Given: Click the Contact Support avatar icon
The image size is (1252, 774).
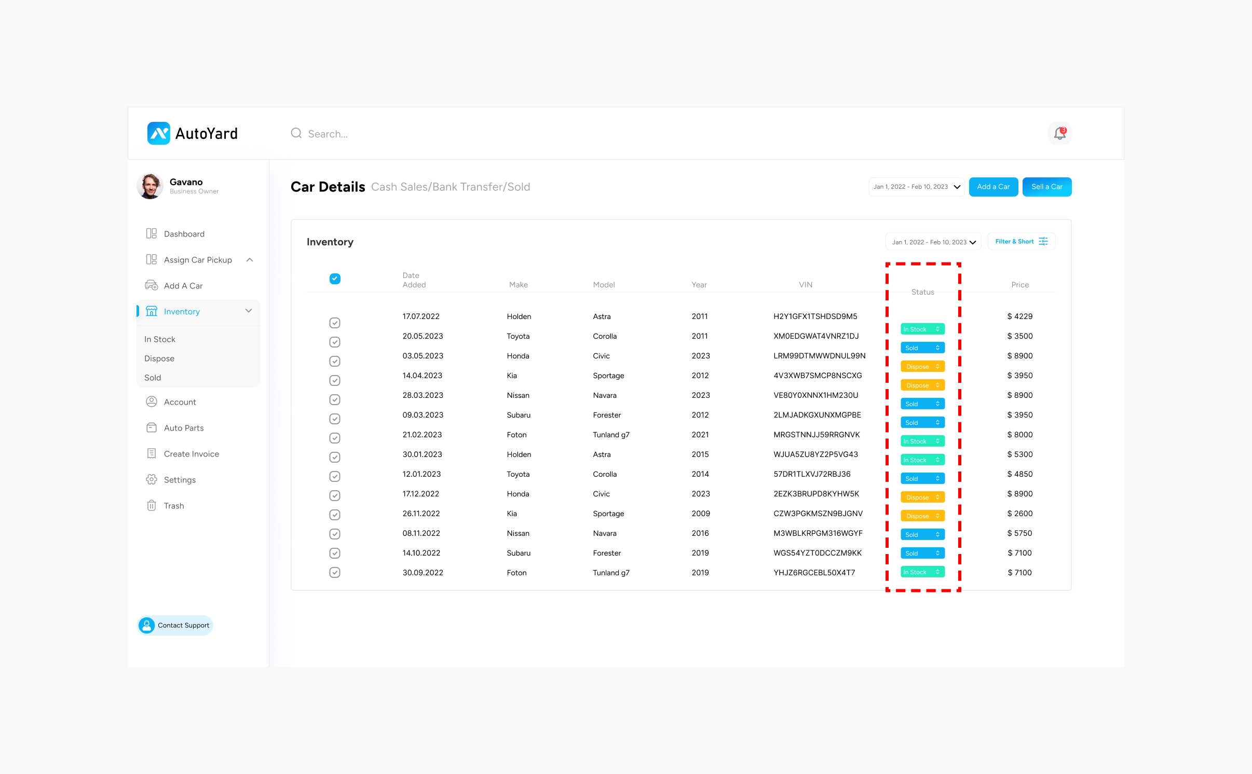Looking at the screenshot, I should pyautogui.click(x=146, y=625).
